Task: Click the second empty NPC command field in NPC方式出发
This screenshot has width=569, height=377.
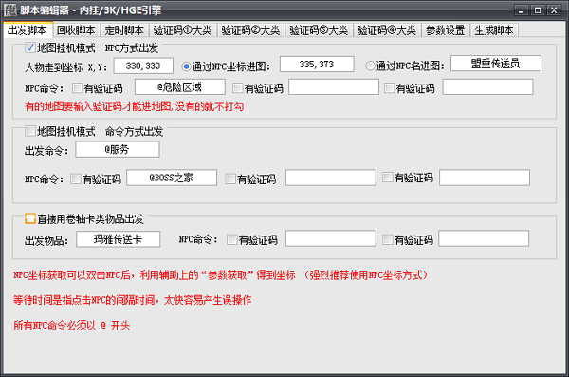Action: pyautogui.click(x=334, y=87)
